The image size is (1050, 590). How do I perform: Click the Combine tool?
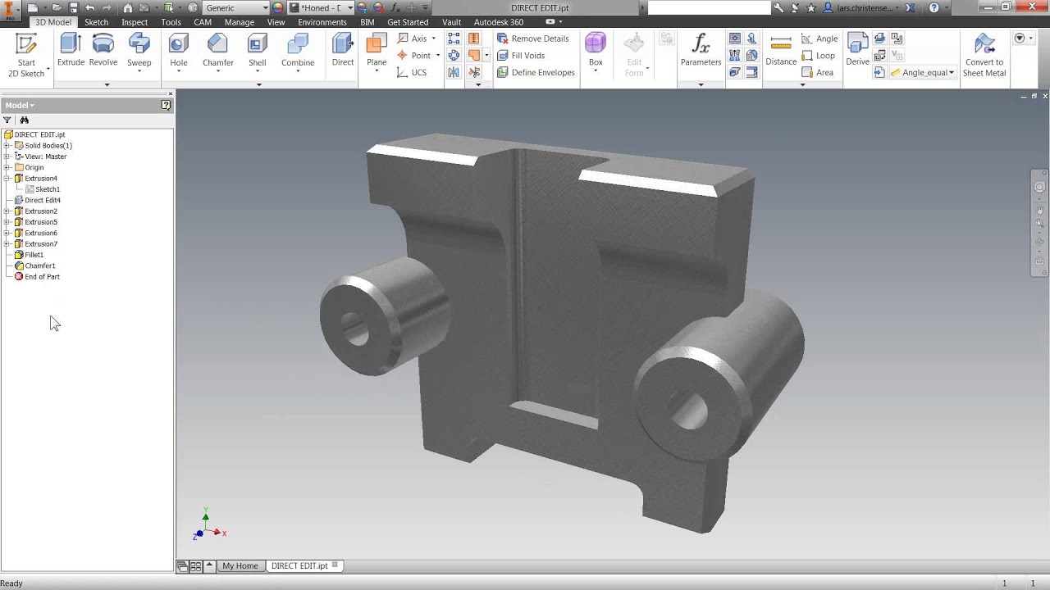[298, 52]
